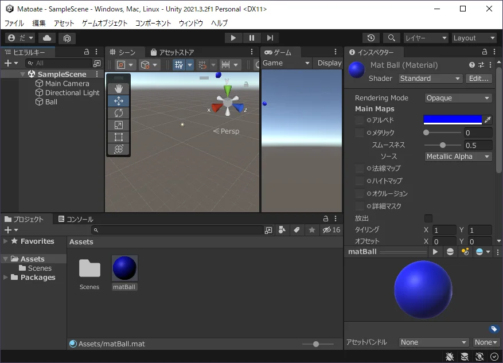Open the layers dropdown in toolbar
This screenshot has width=503, height=363.
tap(426, 38)
